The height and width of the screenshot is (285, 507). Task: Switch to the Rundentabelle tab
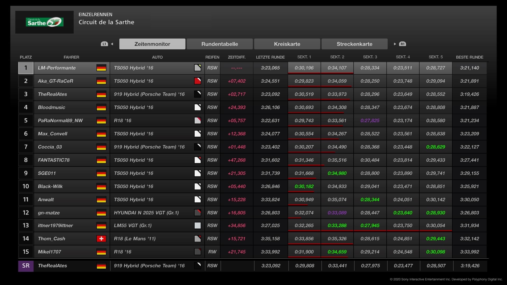click(x=219, y=44)
